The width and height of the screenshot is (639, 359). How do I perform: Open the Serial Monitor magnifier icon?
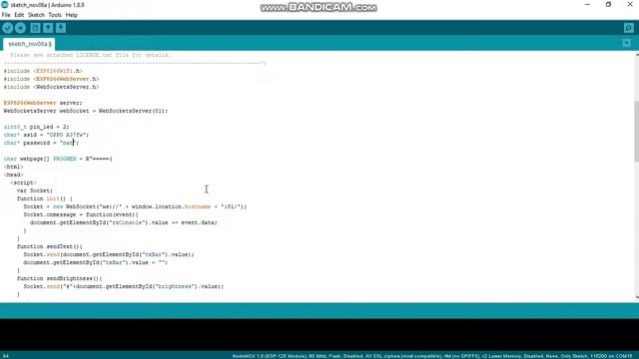pyautogui.click(x=628, y=28)
